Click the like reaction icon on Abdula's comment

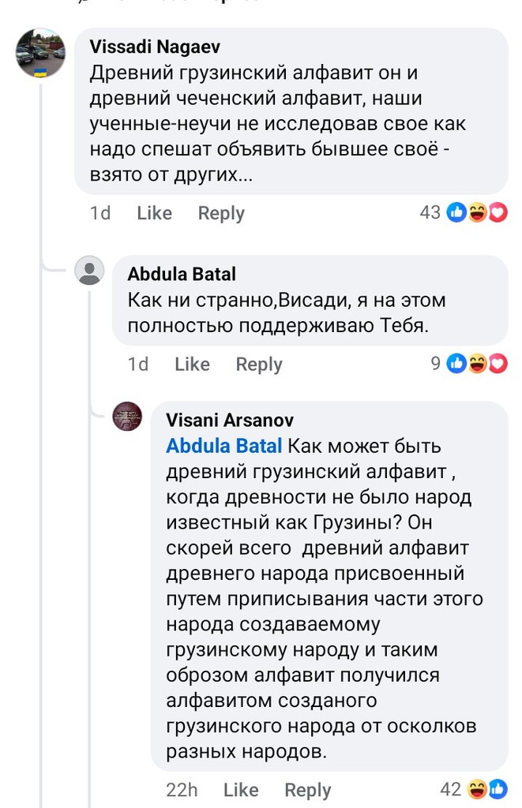coord(456,364)
